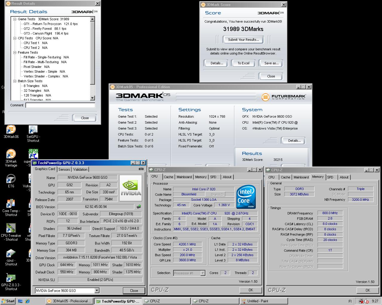Open the About tab in right CPU-Z window
The width and height of the screenshot is (382, 305).
click(x=344, y=177)
